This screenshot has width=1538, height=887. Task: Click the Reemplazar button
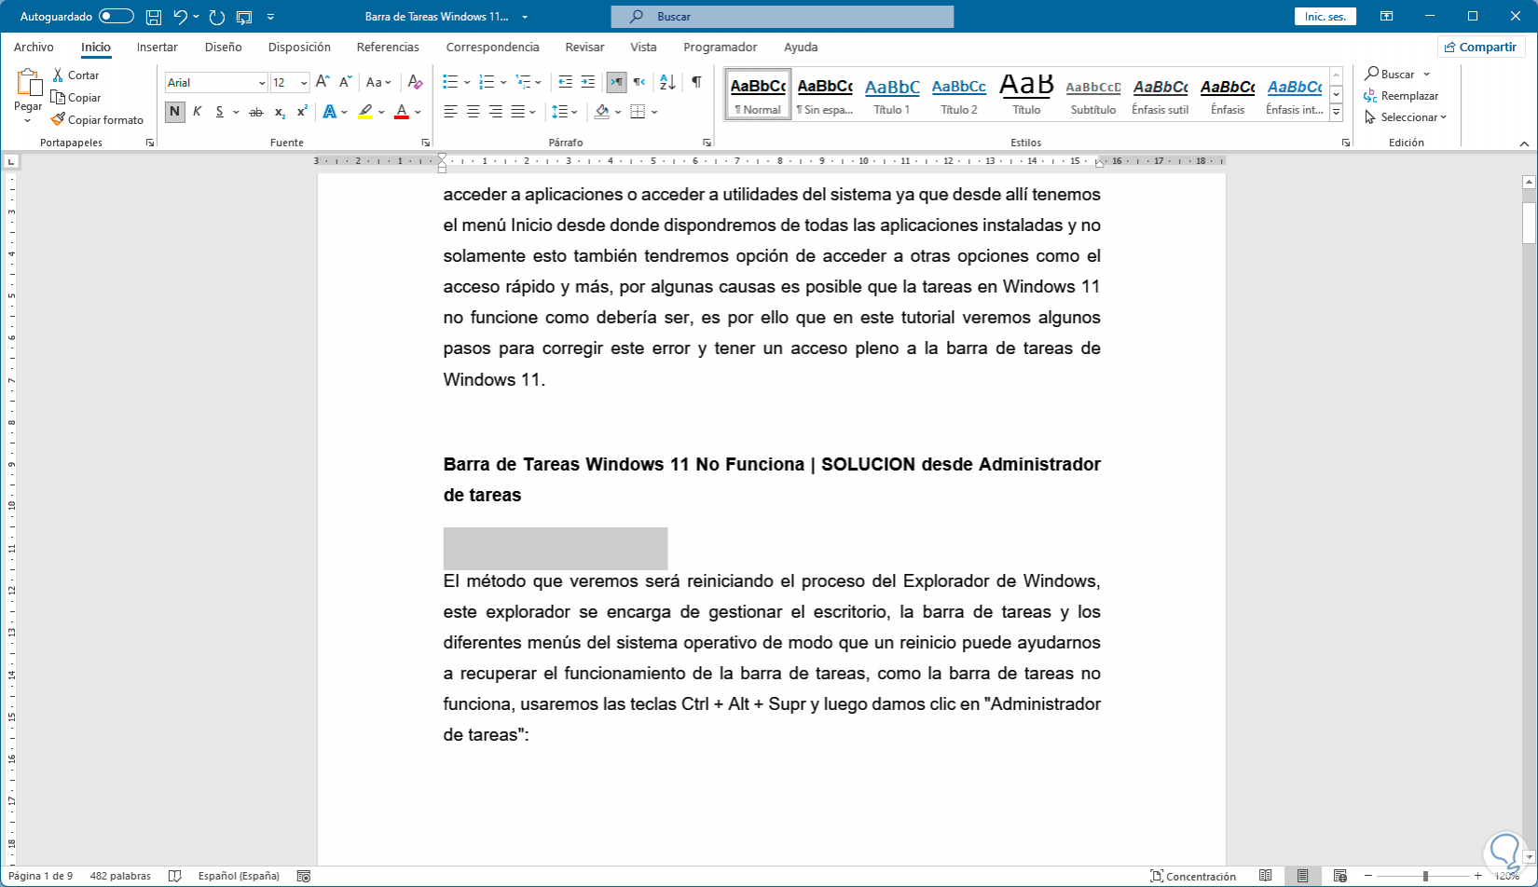(x=1401, y=95)
